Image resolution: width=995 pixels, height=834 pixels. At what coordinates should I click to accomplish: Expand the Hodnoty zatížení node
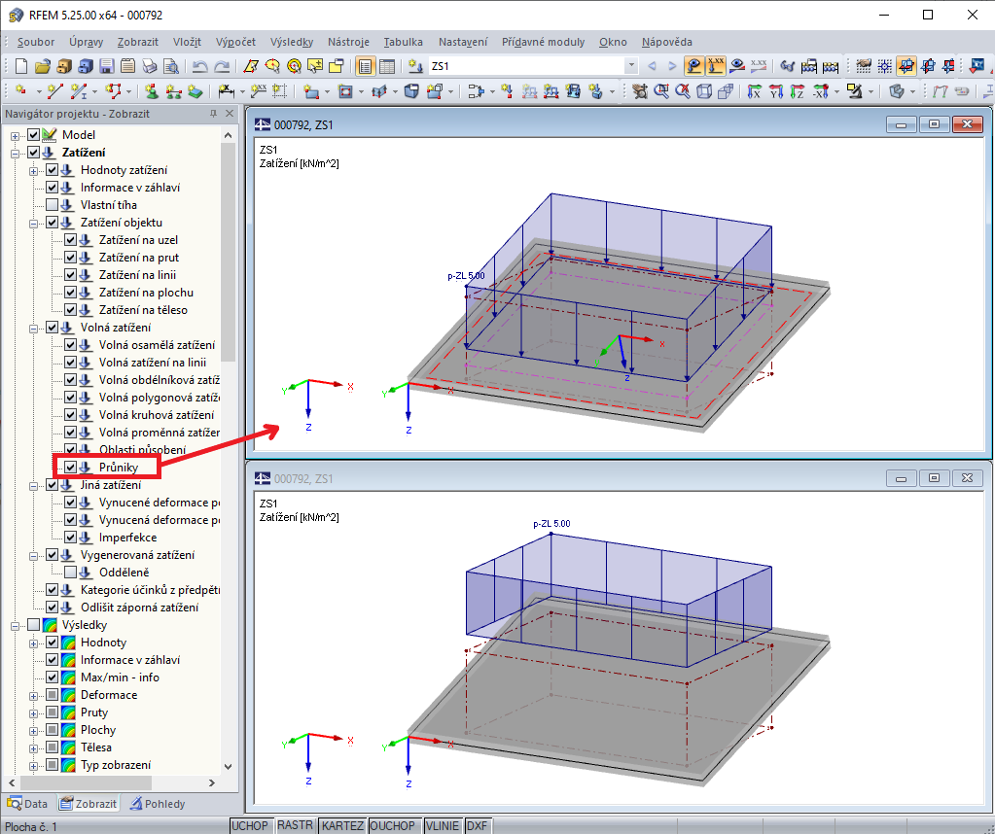(33, 171)
